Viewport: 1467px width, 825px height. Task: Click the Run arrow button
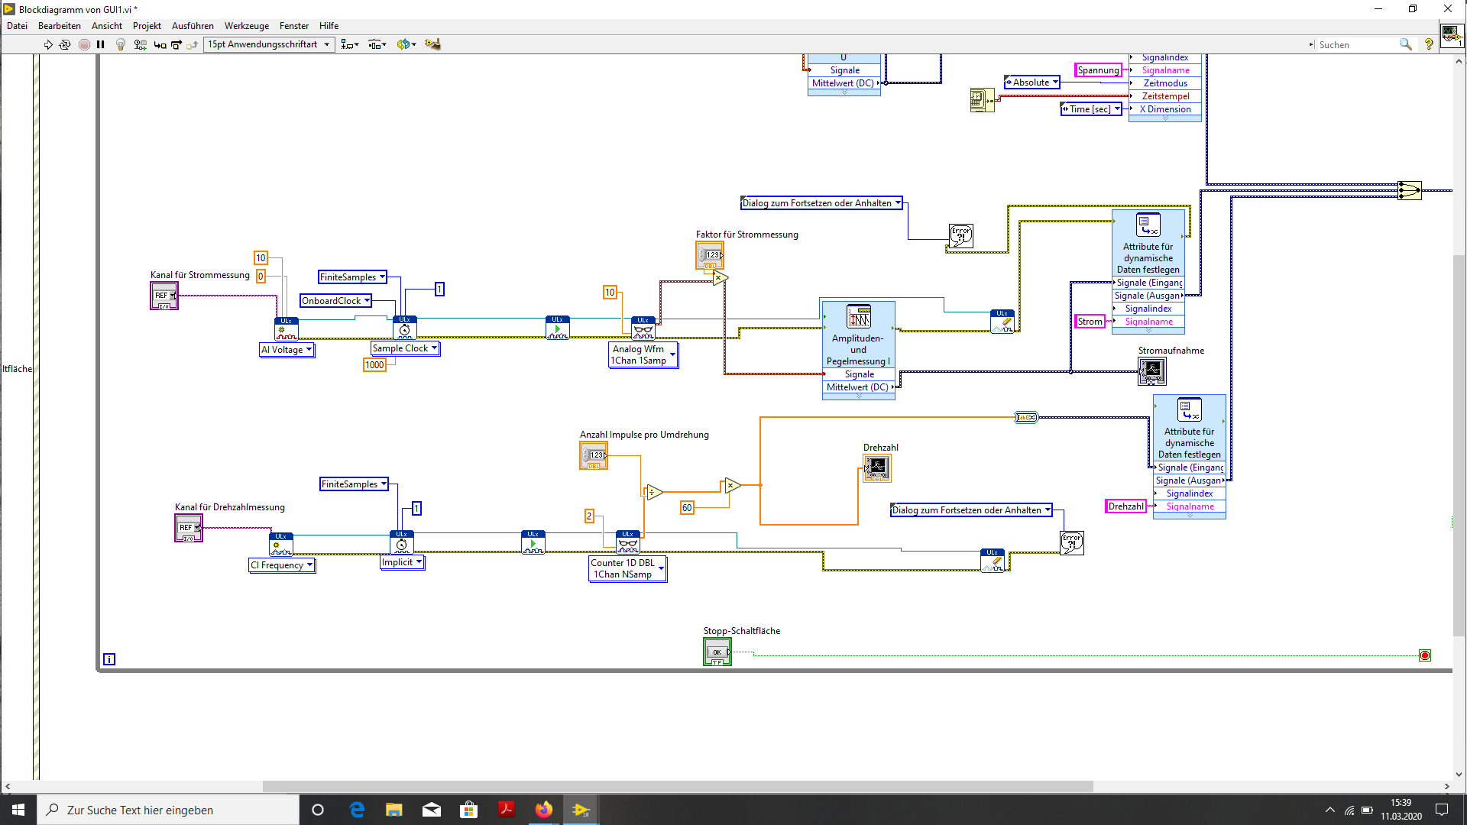(48, 44)
